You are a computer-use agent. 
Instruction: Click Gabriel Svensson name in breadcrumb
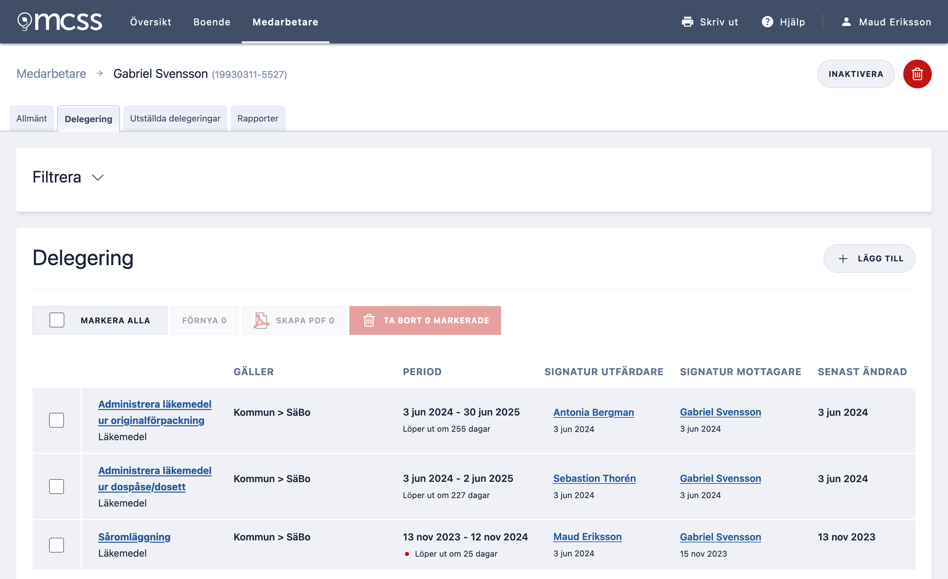[x=160, y=73]
